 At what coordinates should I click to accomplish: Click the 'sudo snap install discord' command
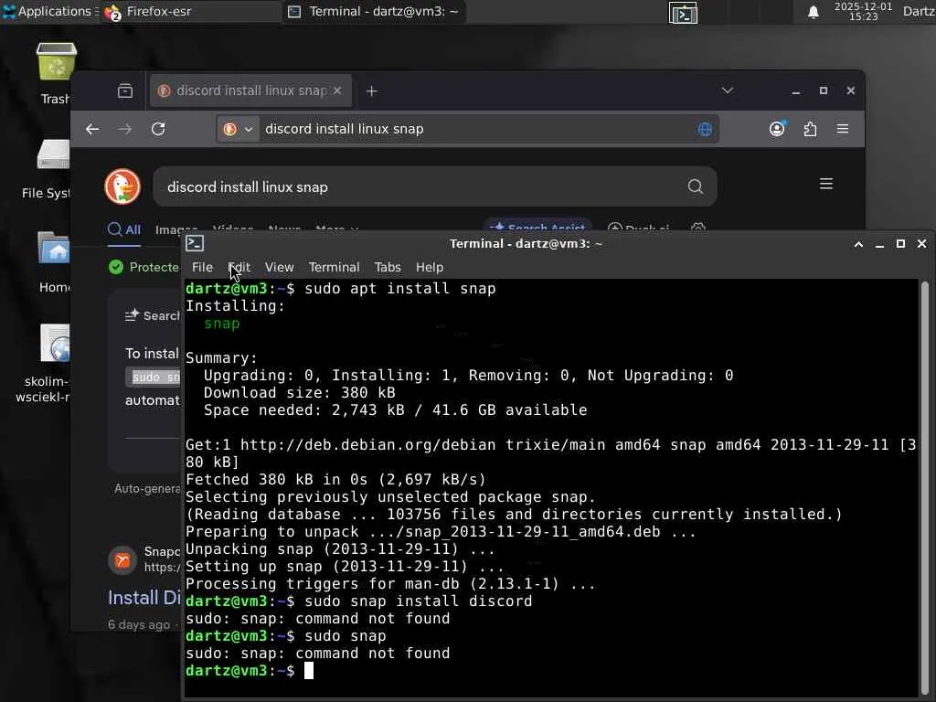419,601
